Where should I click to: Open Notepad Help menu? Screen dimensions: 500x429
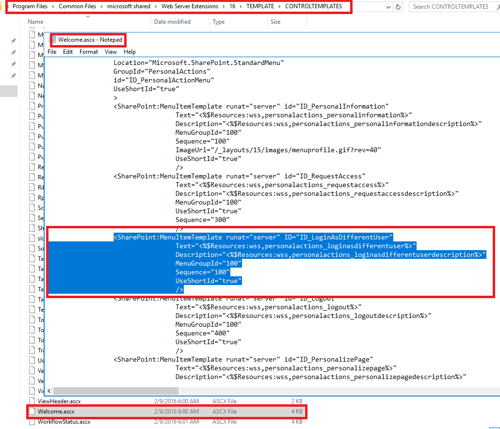coord(129,52)
